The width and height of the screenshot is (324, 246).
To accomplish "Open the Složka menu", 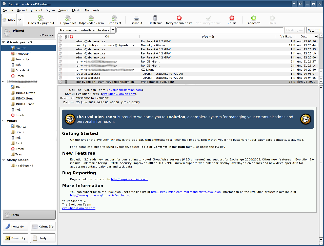I will [50, 10].
